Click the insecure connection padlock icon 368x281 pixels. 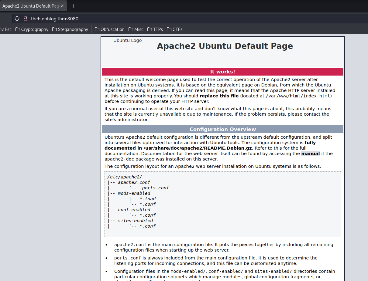click(26, 19)
